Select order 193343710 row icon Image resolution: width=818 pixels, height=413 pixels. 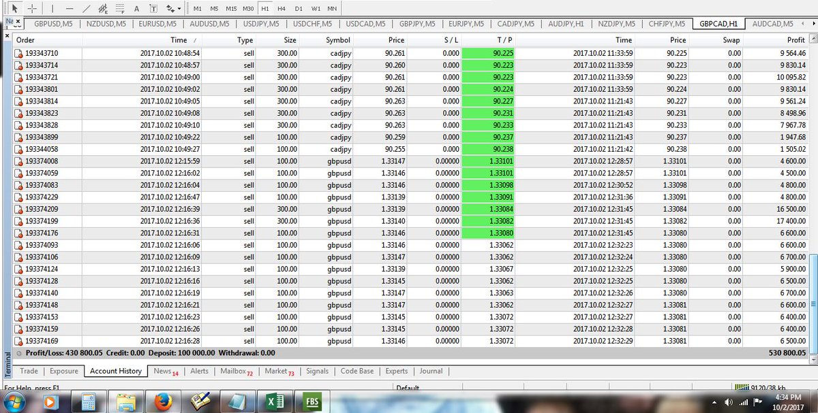pyautogui.click(x=19, y=52)
